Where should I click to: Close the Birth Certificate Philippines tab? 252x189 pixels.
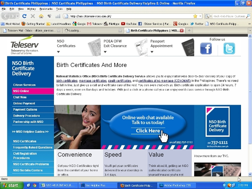pyautogui.click(x=182, y=31)
